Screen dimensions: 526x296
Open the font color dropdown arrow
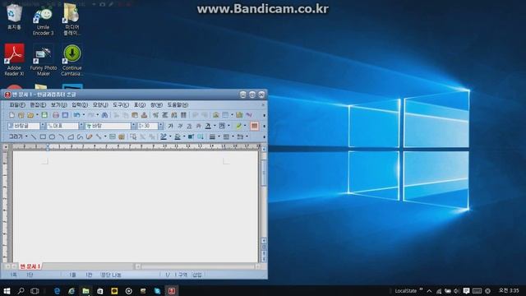pos(215,126)
